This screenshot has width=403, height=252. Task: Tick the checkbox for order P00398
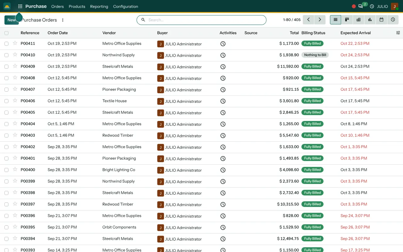click(6, 193)
